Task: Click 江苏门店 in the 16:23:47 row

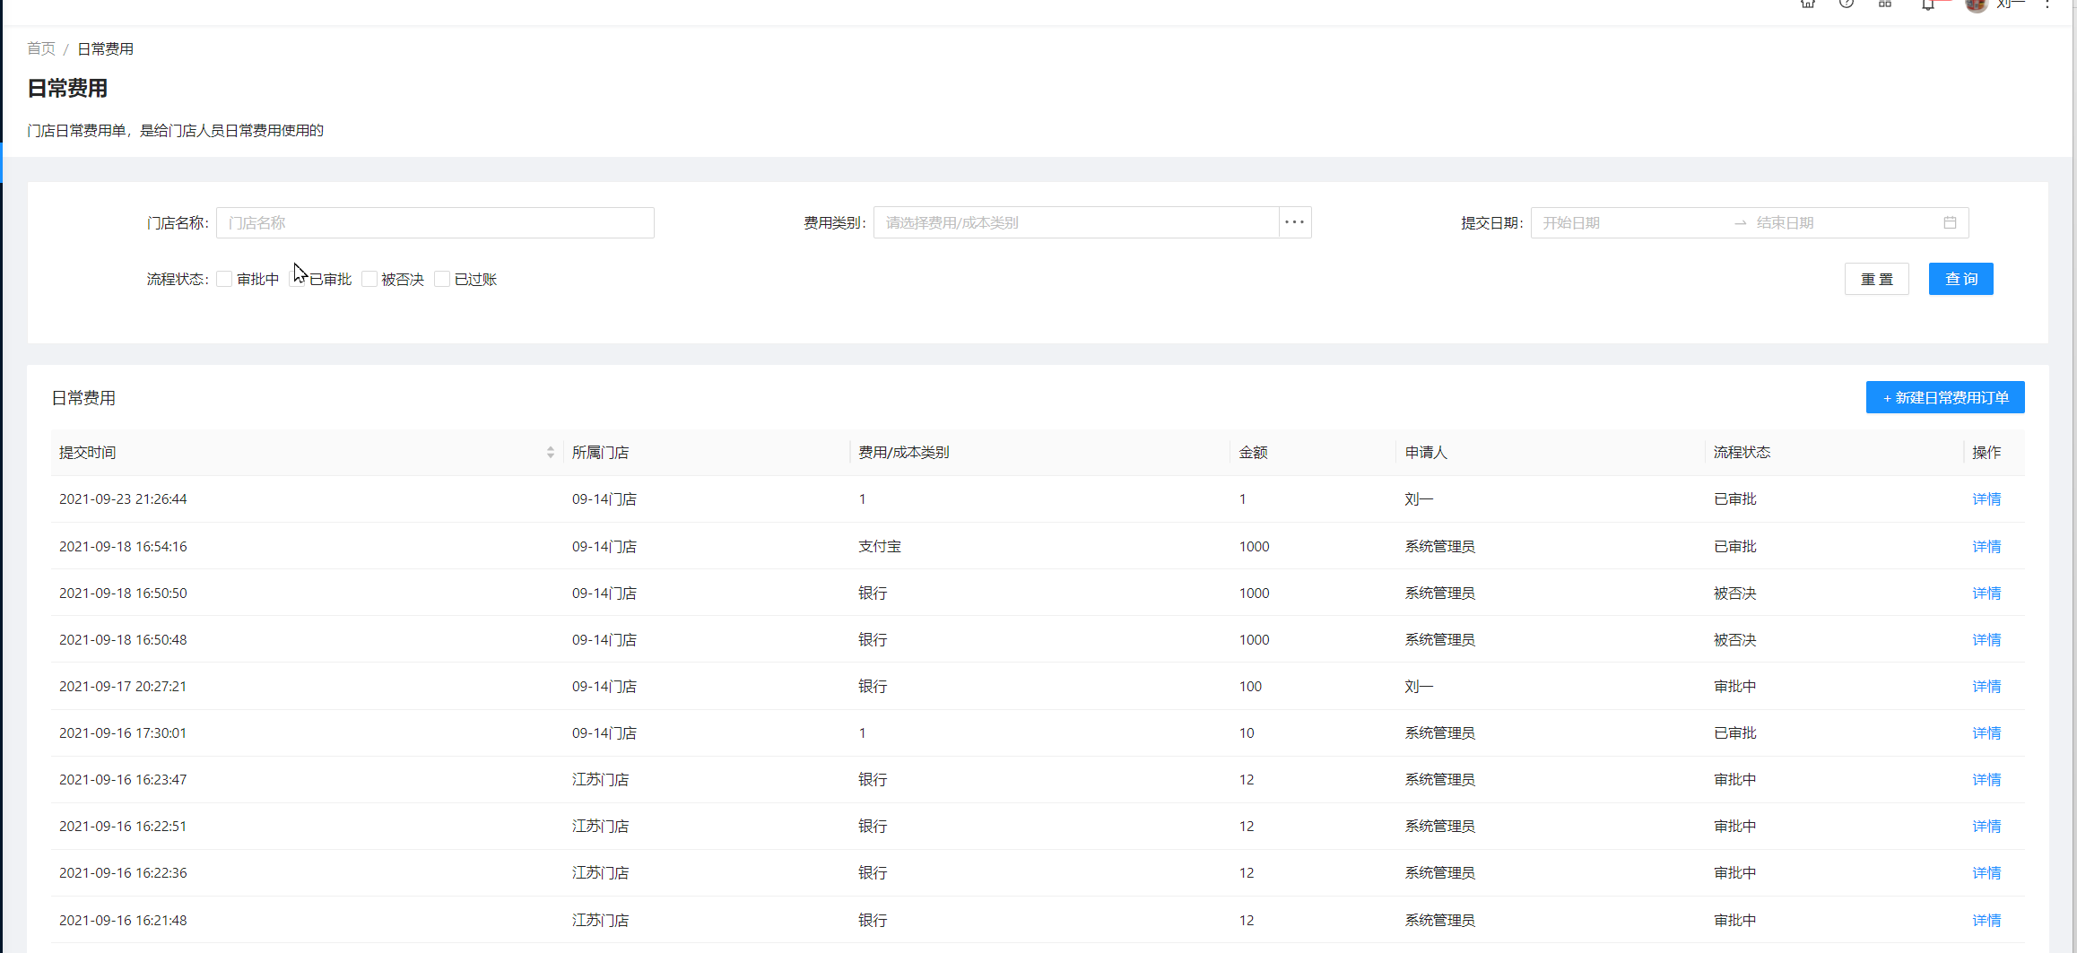Action: tap(600, 779)
